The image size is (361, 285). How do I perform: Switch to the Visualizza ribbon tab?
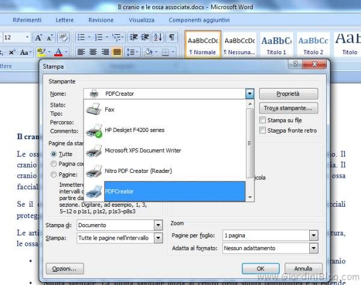click(x=141, y=20)
